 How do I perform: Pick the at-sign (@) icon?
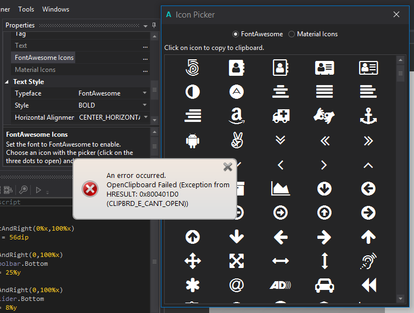click(x=237, y=285)
